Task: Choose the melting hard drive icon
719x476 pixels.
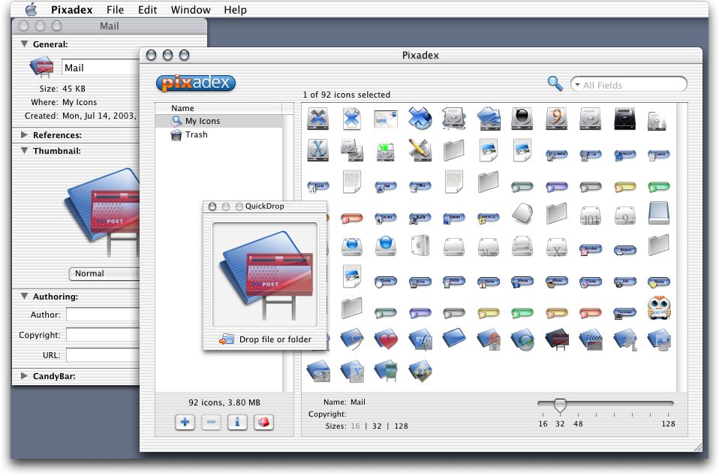Action: (x=454, y=119)
